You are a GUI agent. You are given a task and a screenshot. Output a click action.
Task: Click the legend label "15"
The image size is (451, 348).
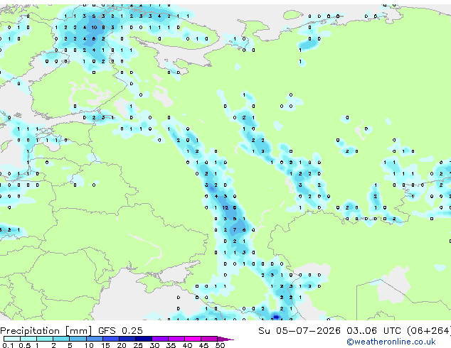click(x=105, y=345)
